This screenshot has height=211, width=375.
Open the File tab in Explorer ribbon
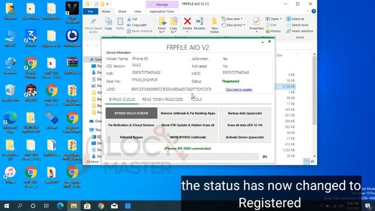tap(90, 12)
